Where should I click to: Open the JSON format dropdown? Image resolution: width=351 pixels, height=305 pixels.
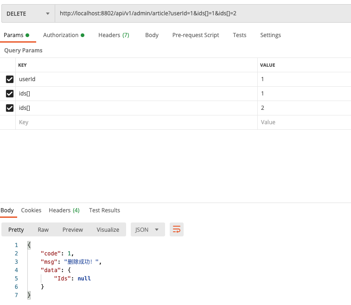[x=148, y=229]
